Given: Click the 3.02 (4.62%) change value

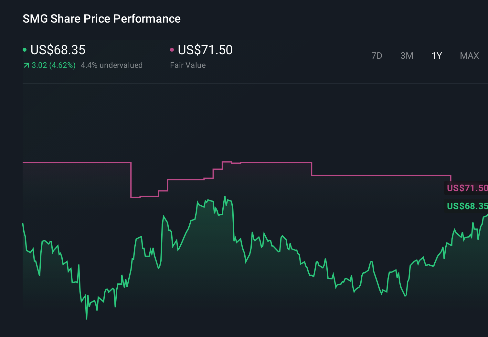Looking at the screenshot, I should pyautogui.click(x=53, y=65).
